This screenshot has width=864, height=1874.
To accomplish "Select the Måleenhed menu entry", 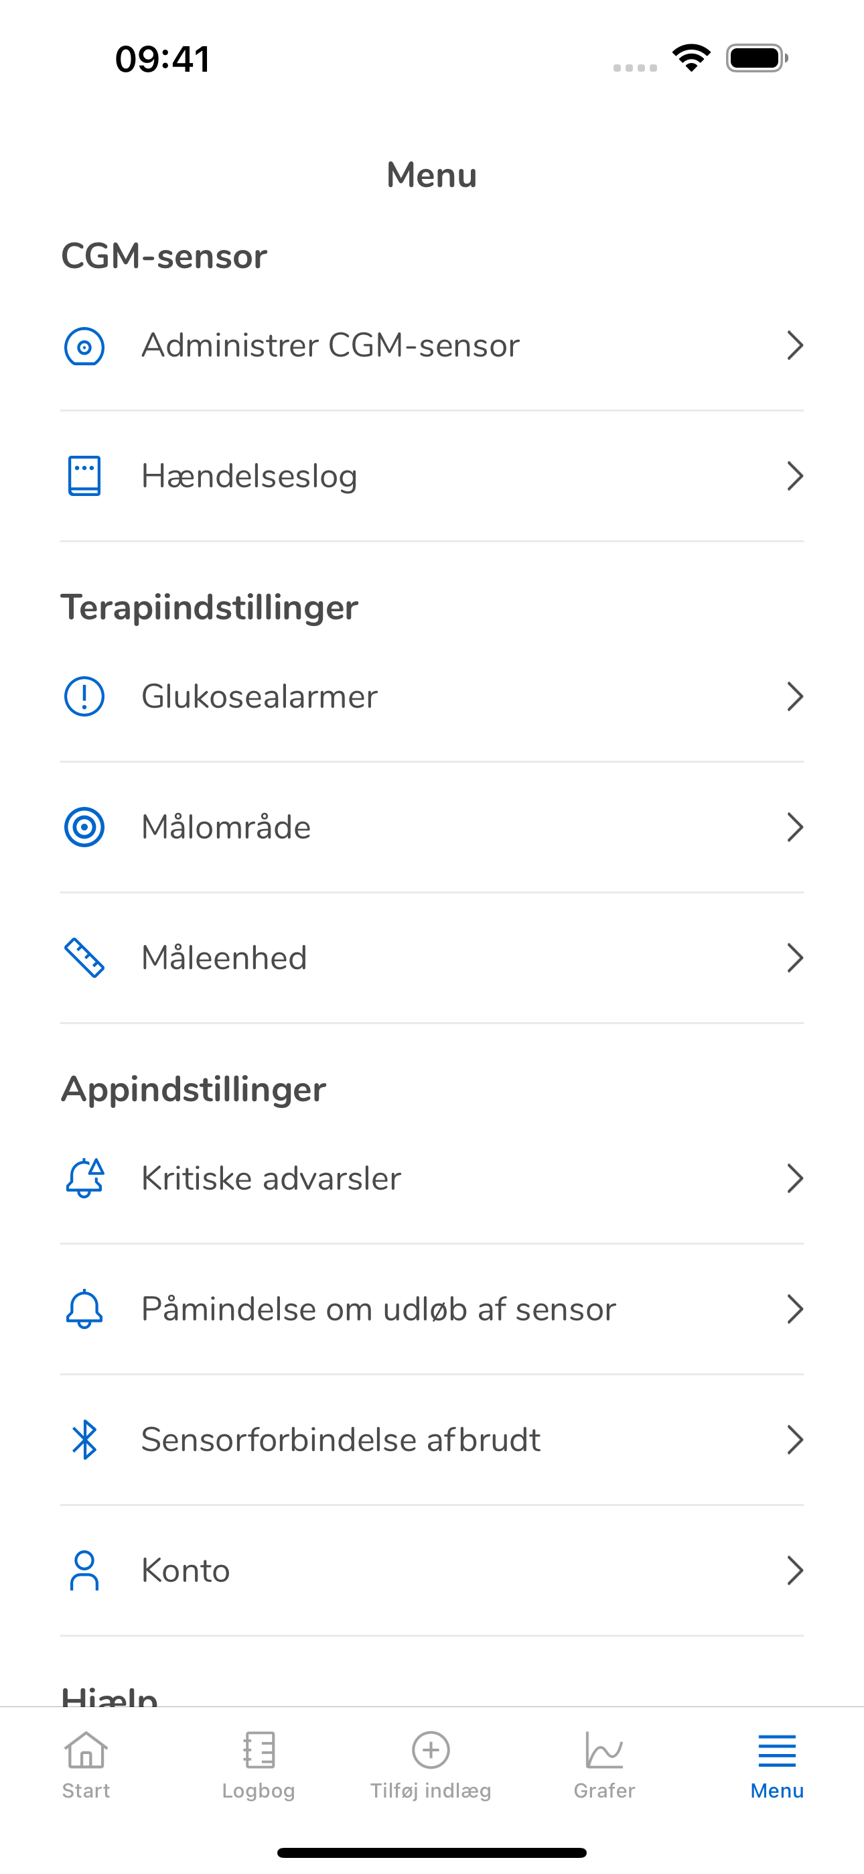I will click(432, 958).
